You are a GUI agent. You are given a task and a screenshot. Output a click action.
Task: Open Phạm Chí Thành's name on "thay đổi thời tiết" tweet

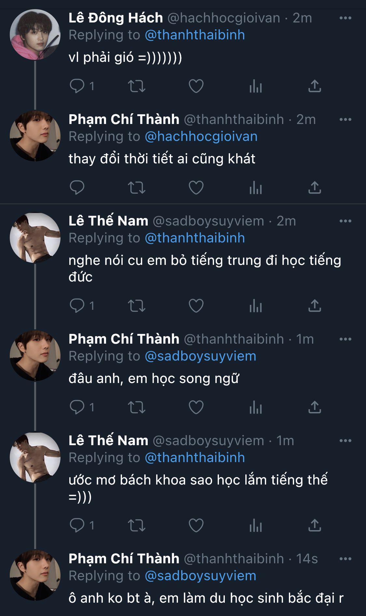coord(124,119)
